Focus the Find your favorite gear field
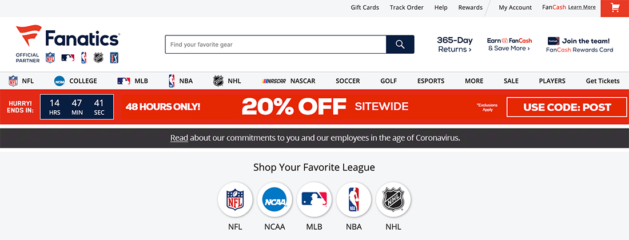The height and width of the screenshot is (240, 629). point(276,45)
